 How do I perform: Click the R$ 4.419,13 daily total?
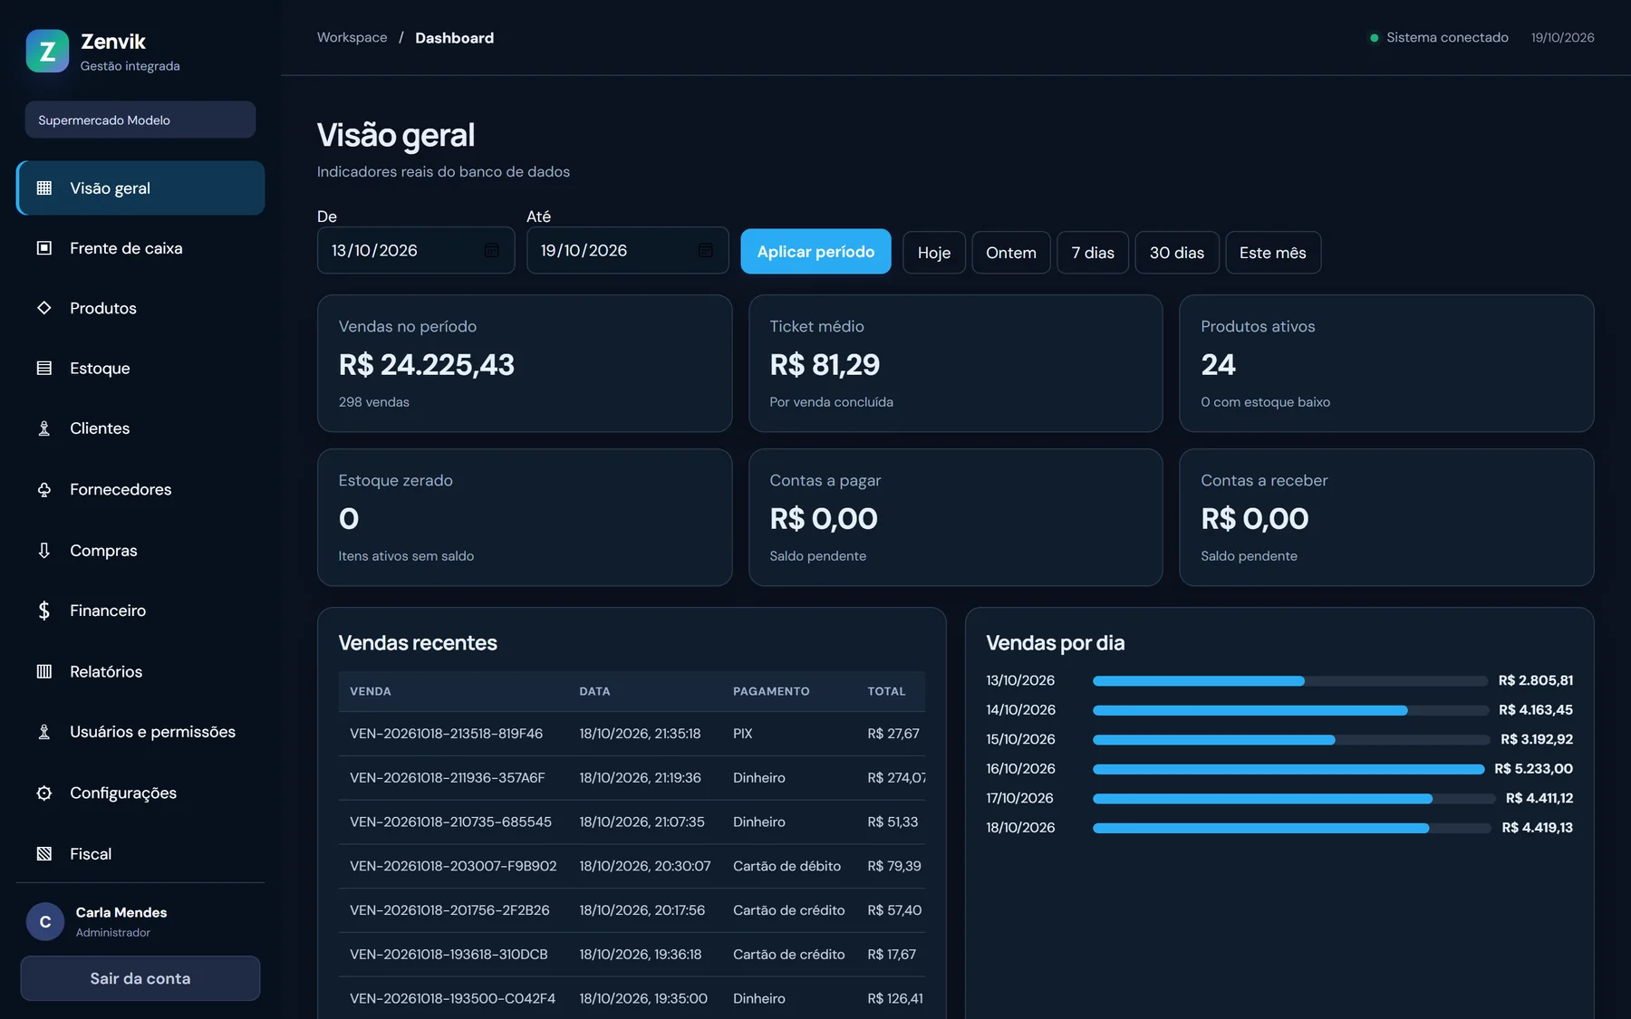coord(1537,828)
